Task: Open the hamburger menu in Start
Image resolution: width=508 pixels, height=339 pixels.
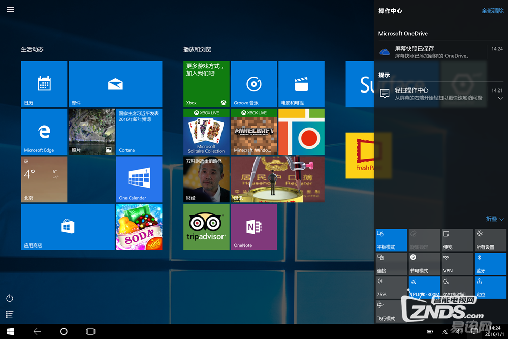Action: click(x=10, y=9)
